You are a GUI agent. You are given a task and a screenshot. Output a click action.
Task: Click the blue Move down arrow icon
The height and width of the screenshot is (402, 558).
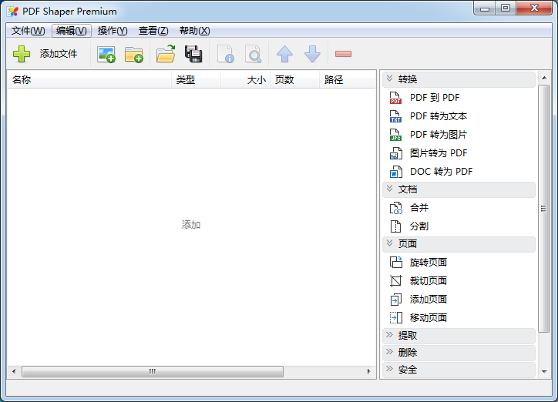312,54
